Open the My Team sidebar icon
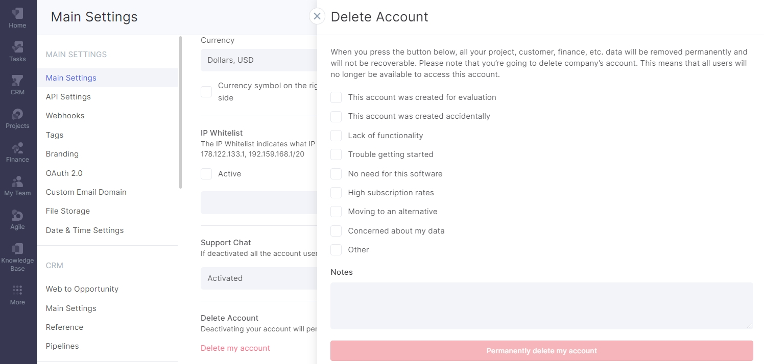This screenshot has width=764, height=364. [x=17, y=186]
